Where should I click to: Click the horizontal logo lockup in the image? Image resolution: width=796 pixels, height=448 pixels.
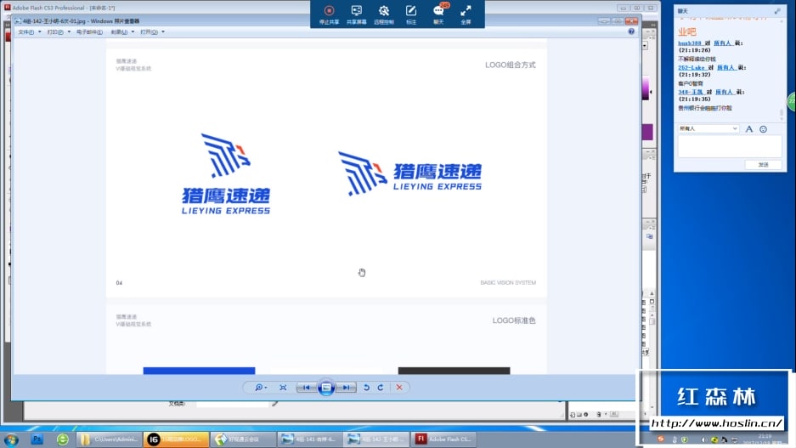click(410, 173)
